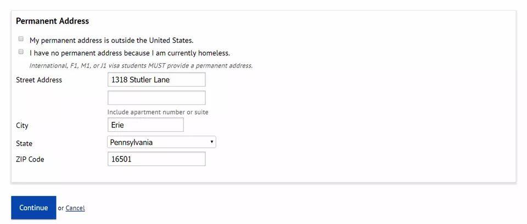Click the City field containing Erie

(x=145, y=125)
